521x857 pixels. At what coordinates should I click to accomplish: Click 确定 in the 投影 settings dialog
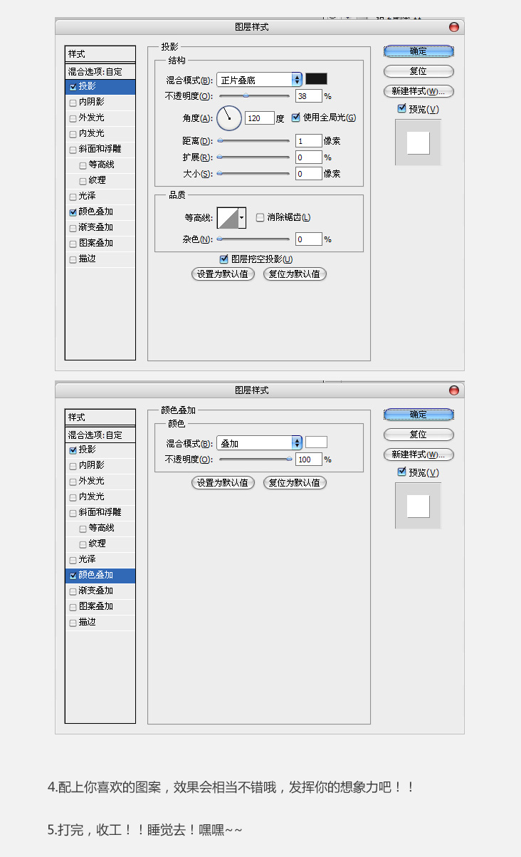[419, 51]
